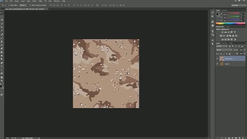Close the open document tab
This screenshot has height=139, width=247.
coord(47,9)
